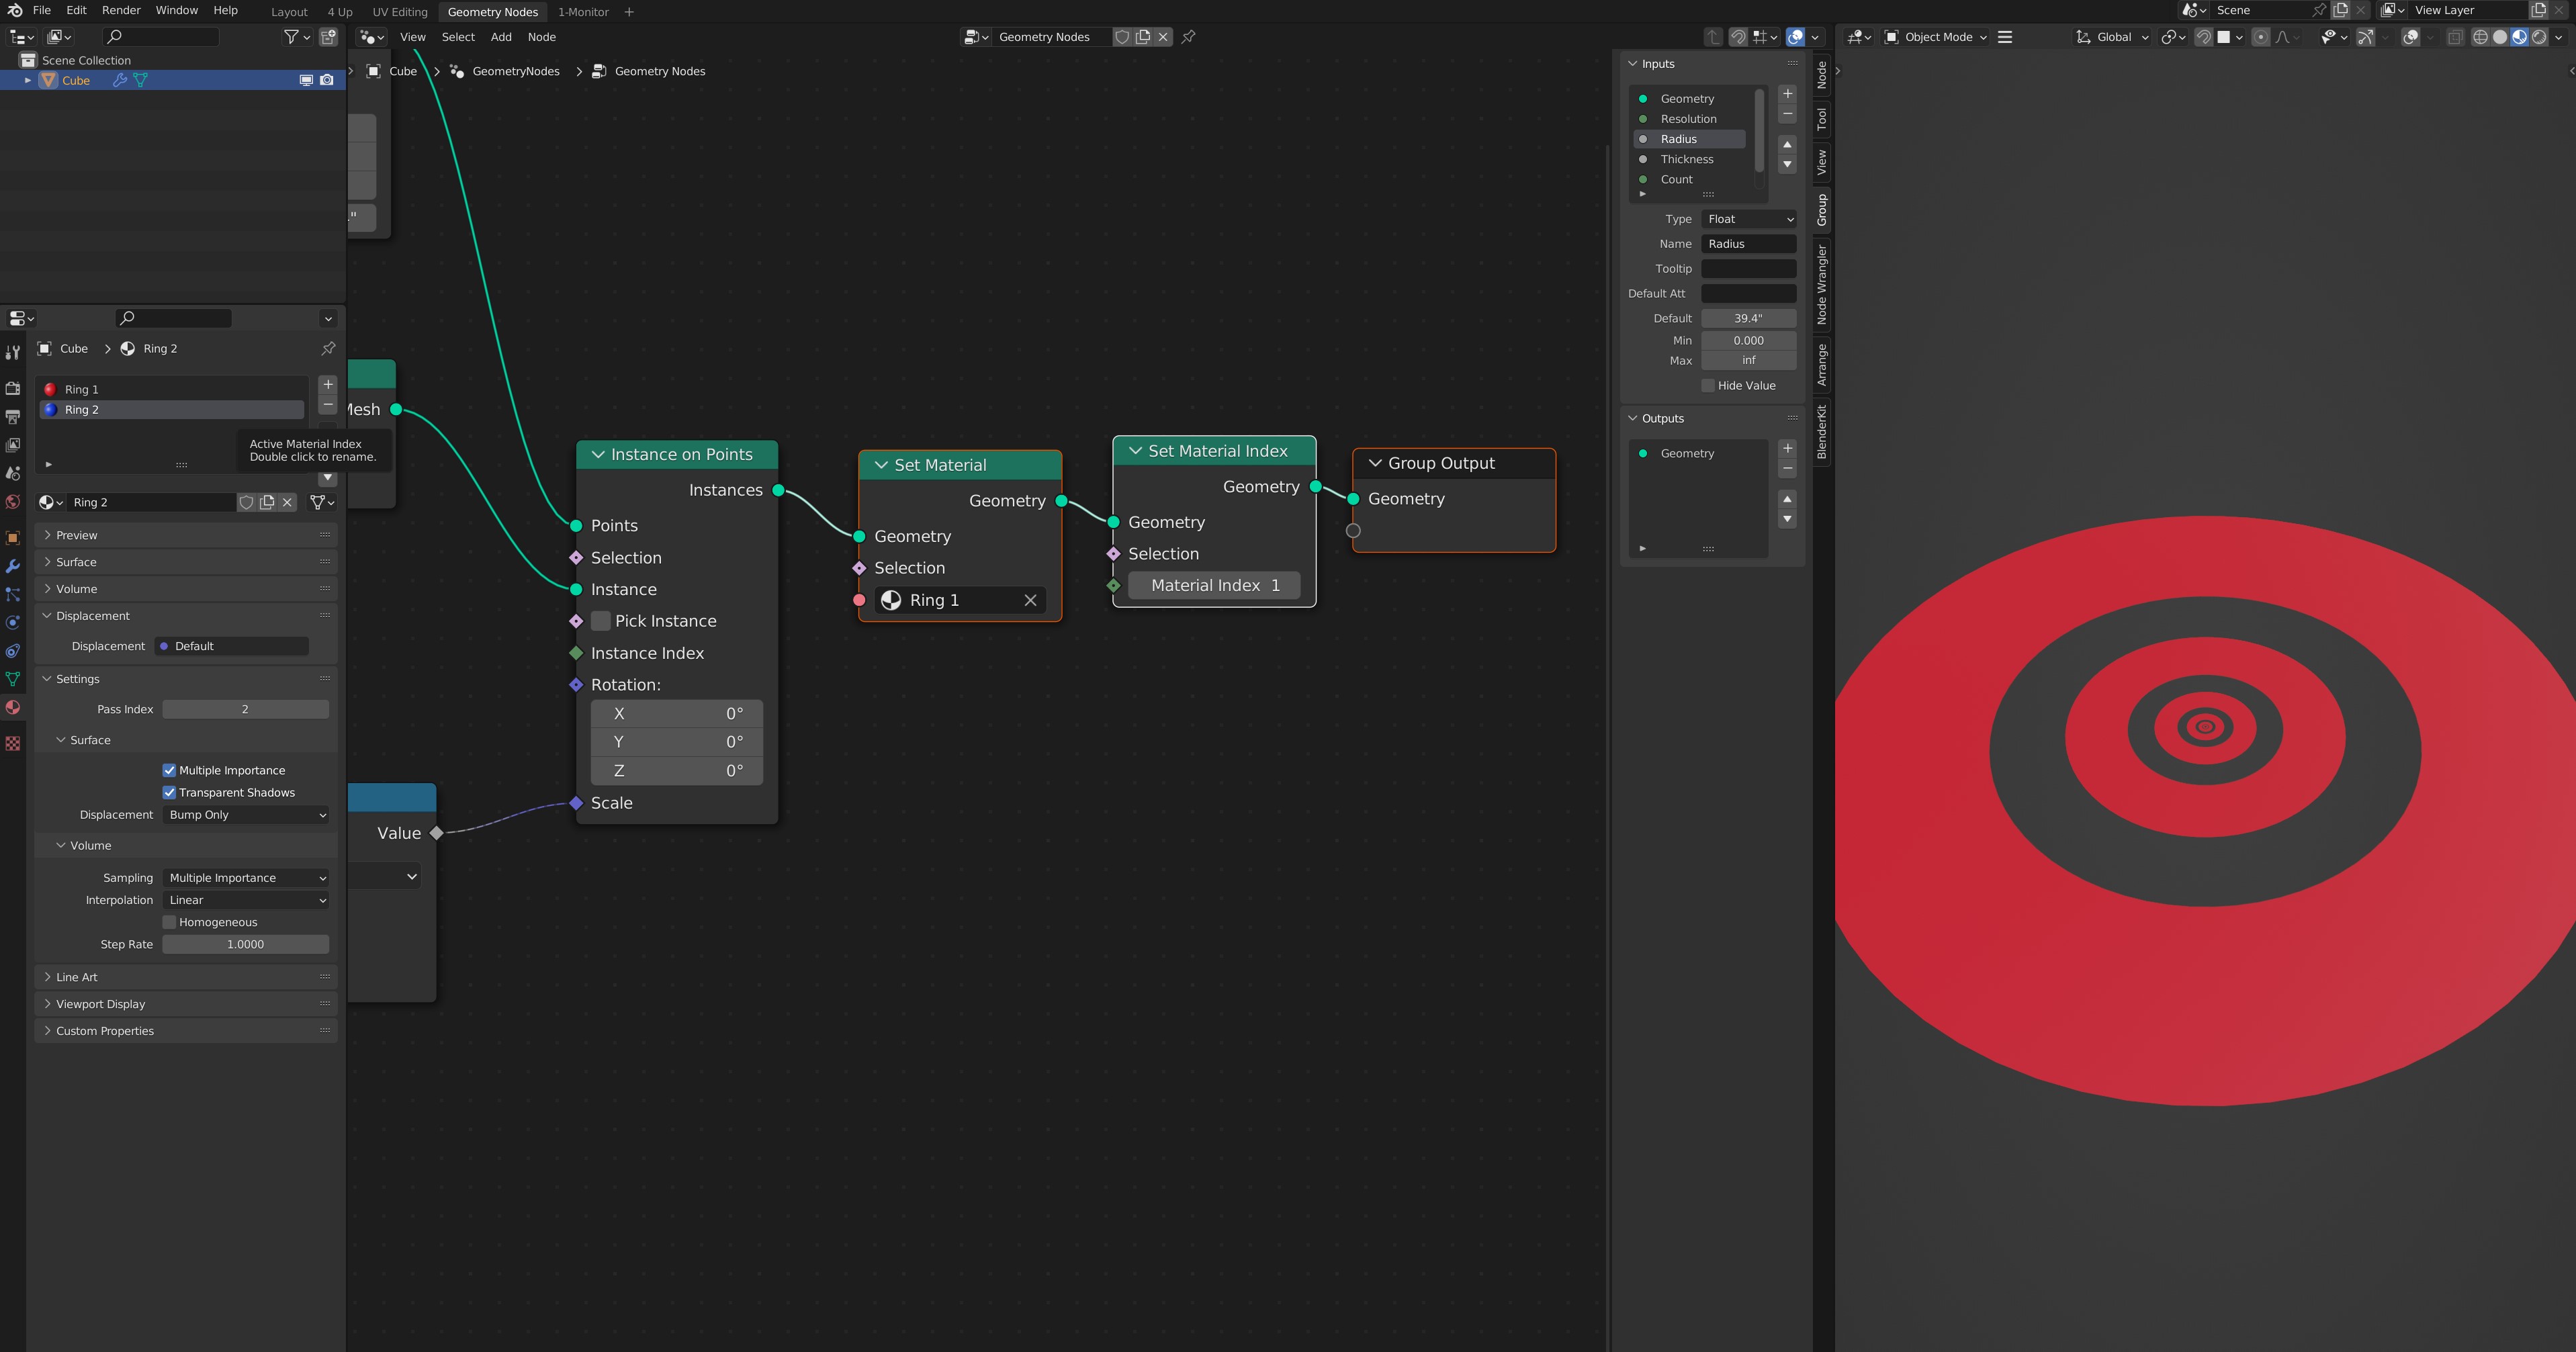Collapse the Instance on Points node
This screenshot has width=2576, height=1352.
click(598, 454)
